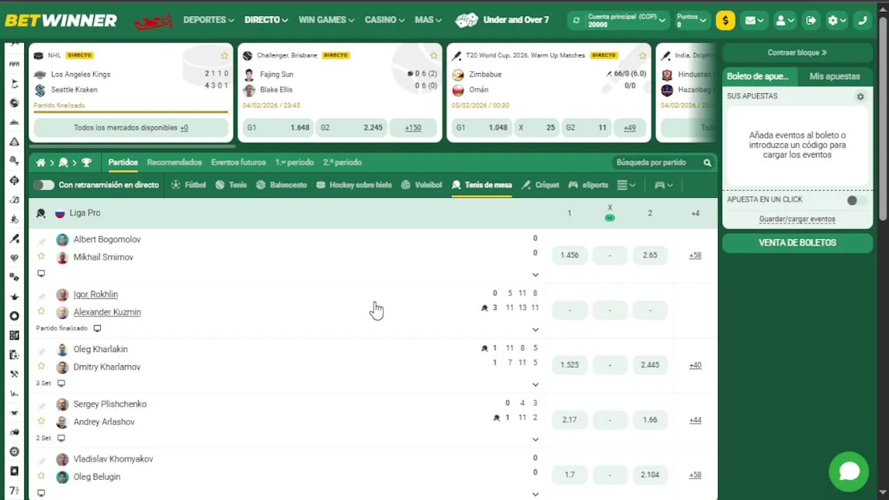
Task: Expand Bogomolov vs Smirnov match chevron
Action: point(535,275)
